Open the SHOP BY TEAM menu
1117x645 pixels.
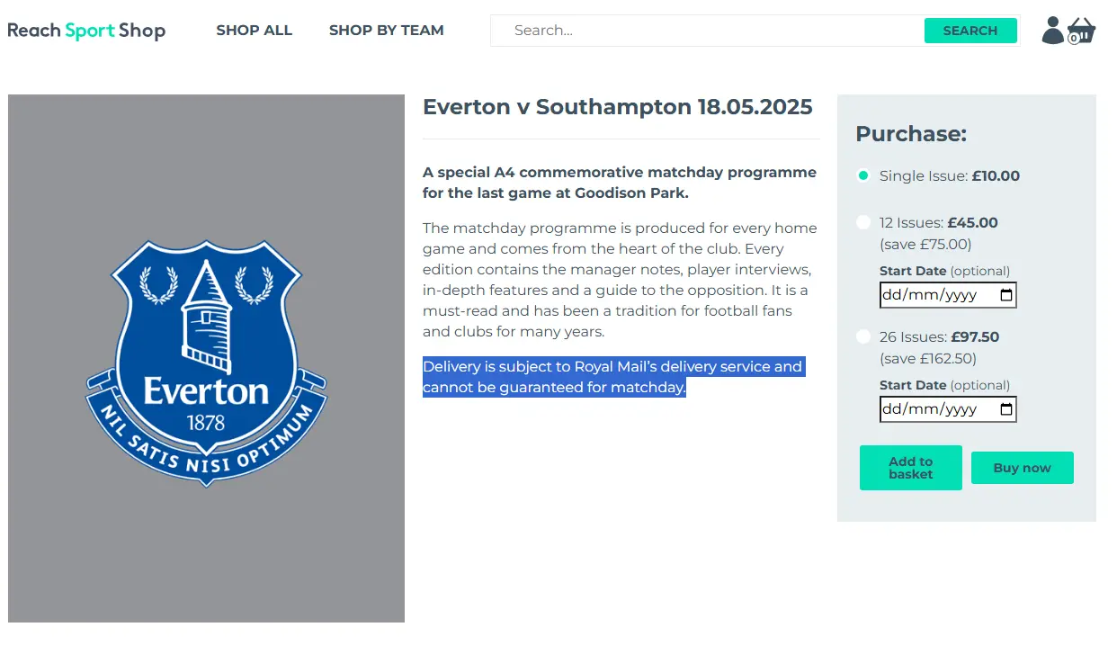pyautogui.click(x=386, y=31)
